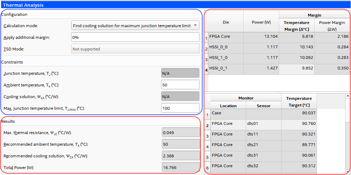Open the Calculation mode dropdown
This screenshot has height=175, width=351.
tap(135, 26)
